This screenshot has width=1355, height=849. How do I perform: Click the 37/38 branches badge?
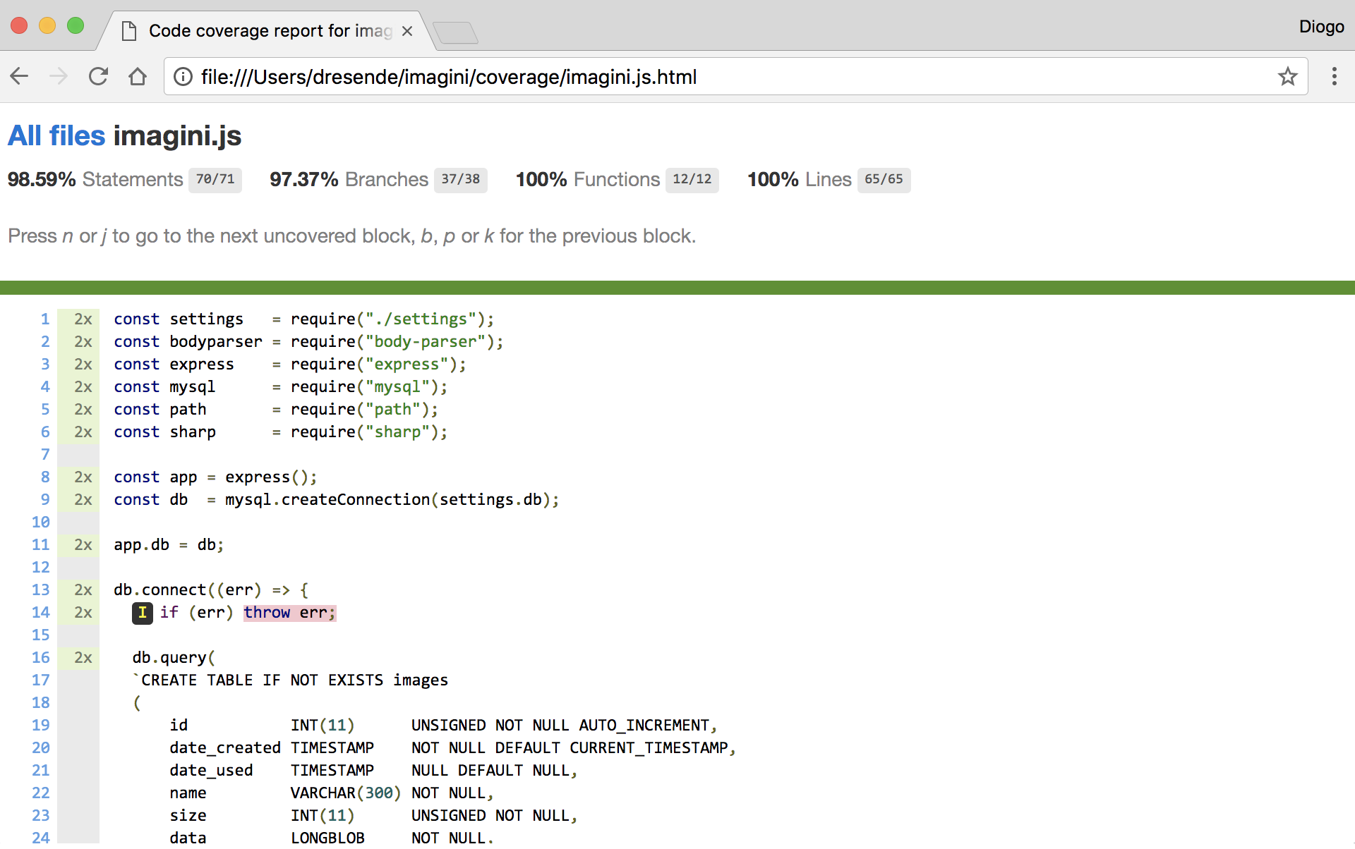[460, 179]
